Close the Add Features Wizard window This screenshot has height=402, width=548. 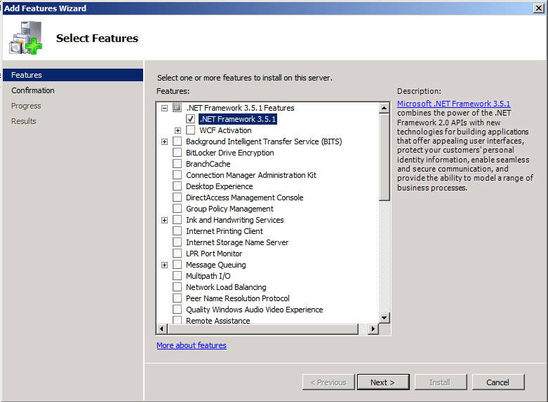pos(539,8)
